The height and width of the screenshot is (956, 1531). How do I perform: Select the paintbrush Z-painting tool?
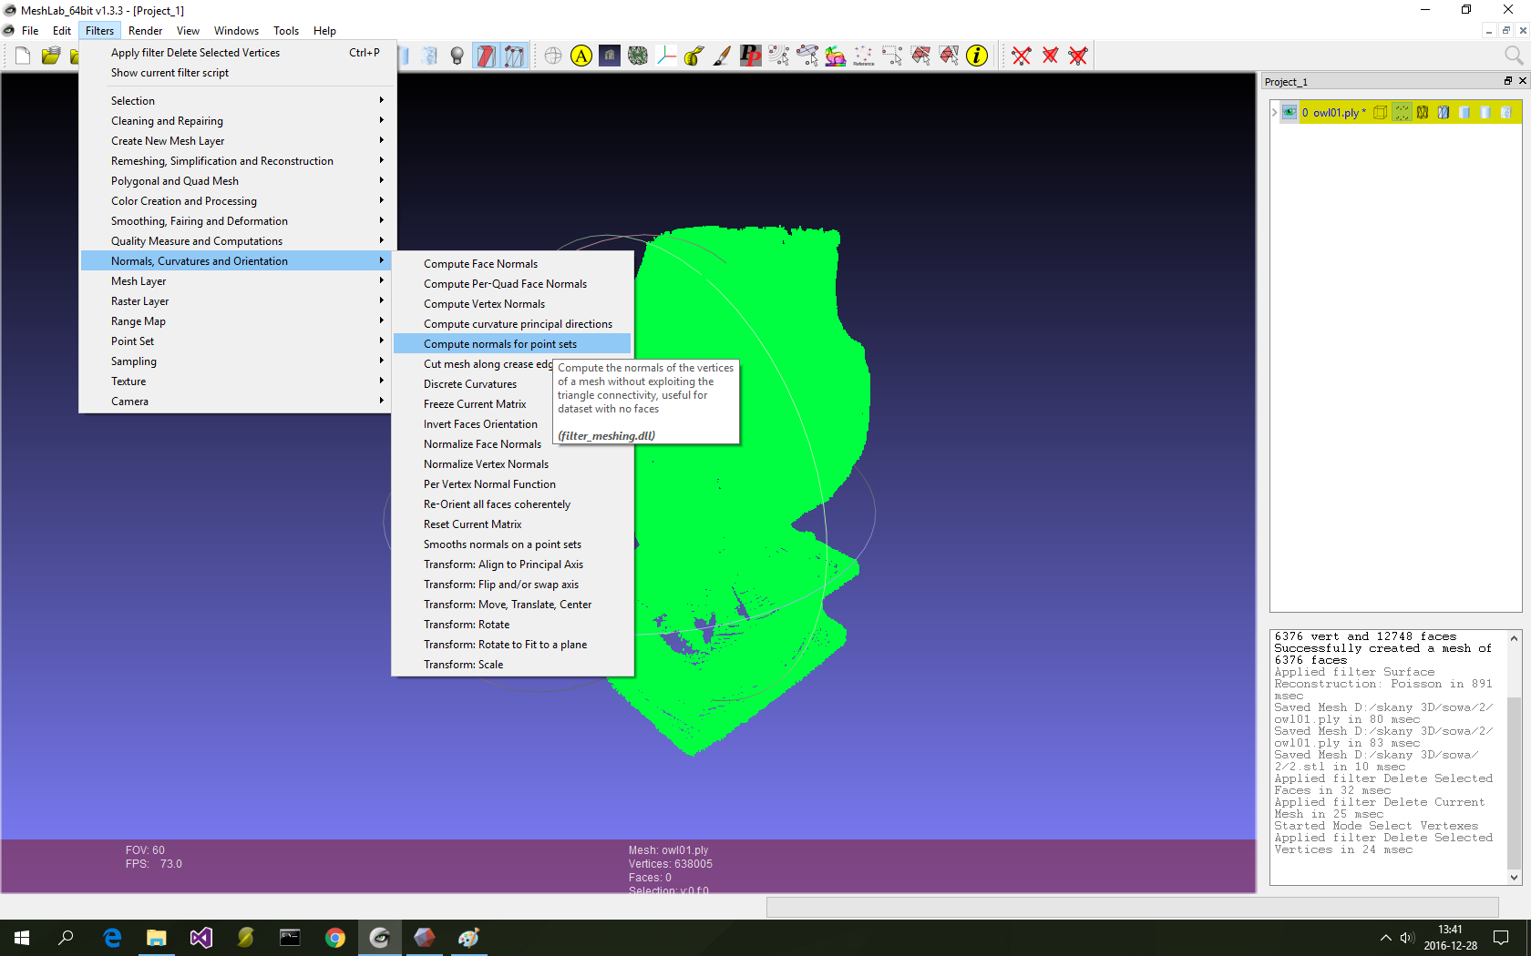point(723,56)
